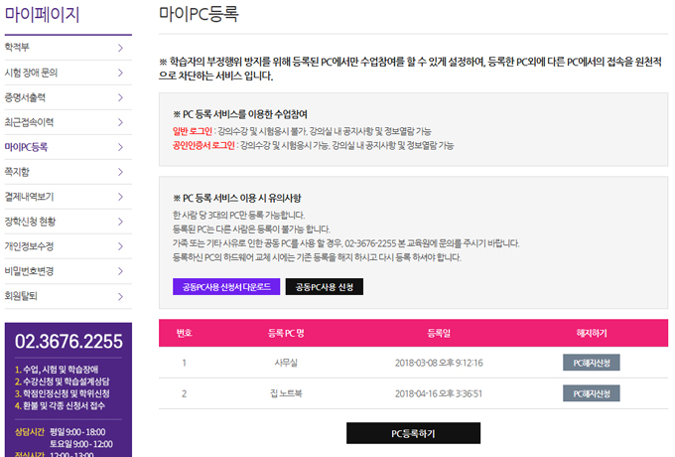Viewport: 675px width, 457px height.
Task: Go to 결제내역보기 page
Action: [x=29, y=197]
